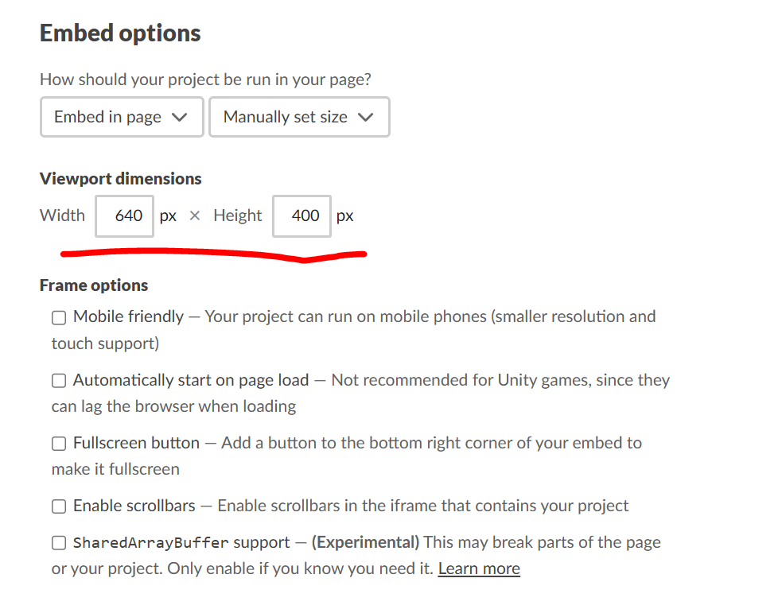Click the "Viewport dimensions" label
The width and height of the screenshot is (782, 613).
(121, 179)
